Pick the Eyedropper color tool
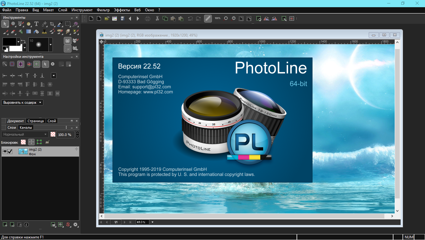Image resolution: width=425 pixels, height=240 pixels. click(60, 24)
